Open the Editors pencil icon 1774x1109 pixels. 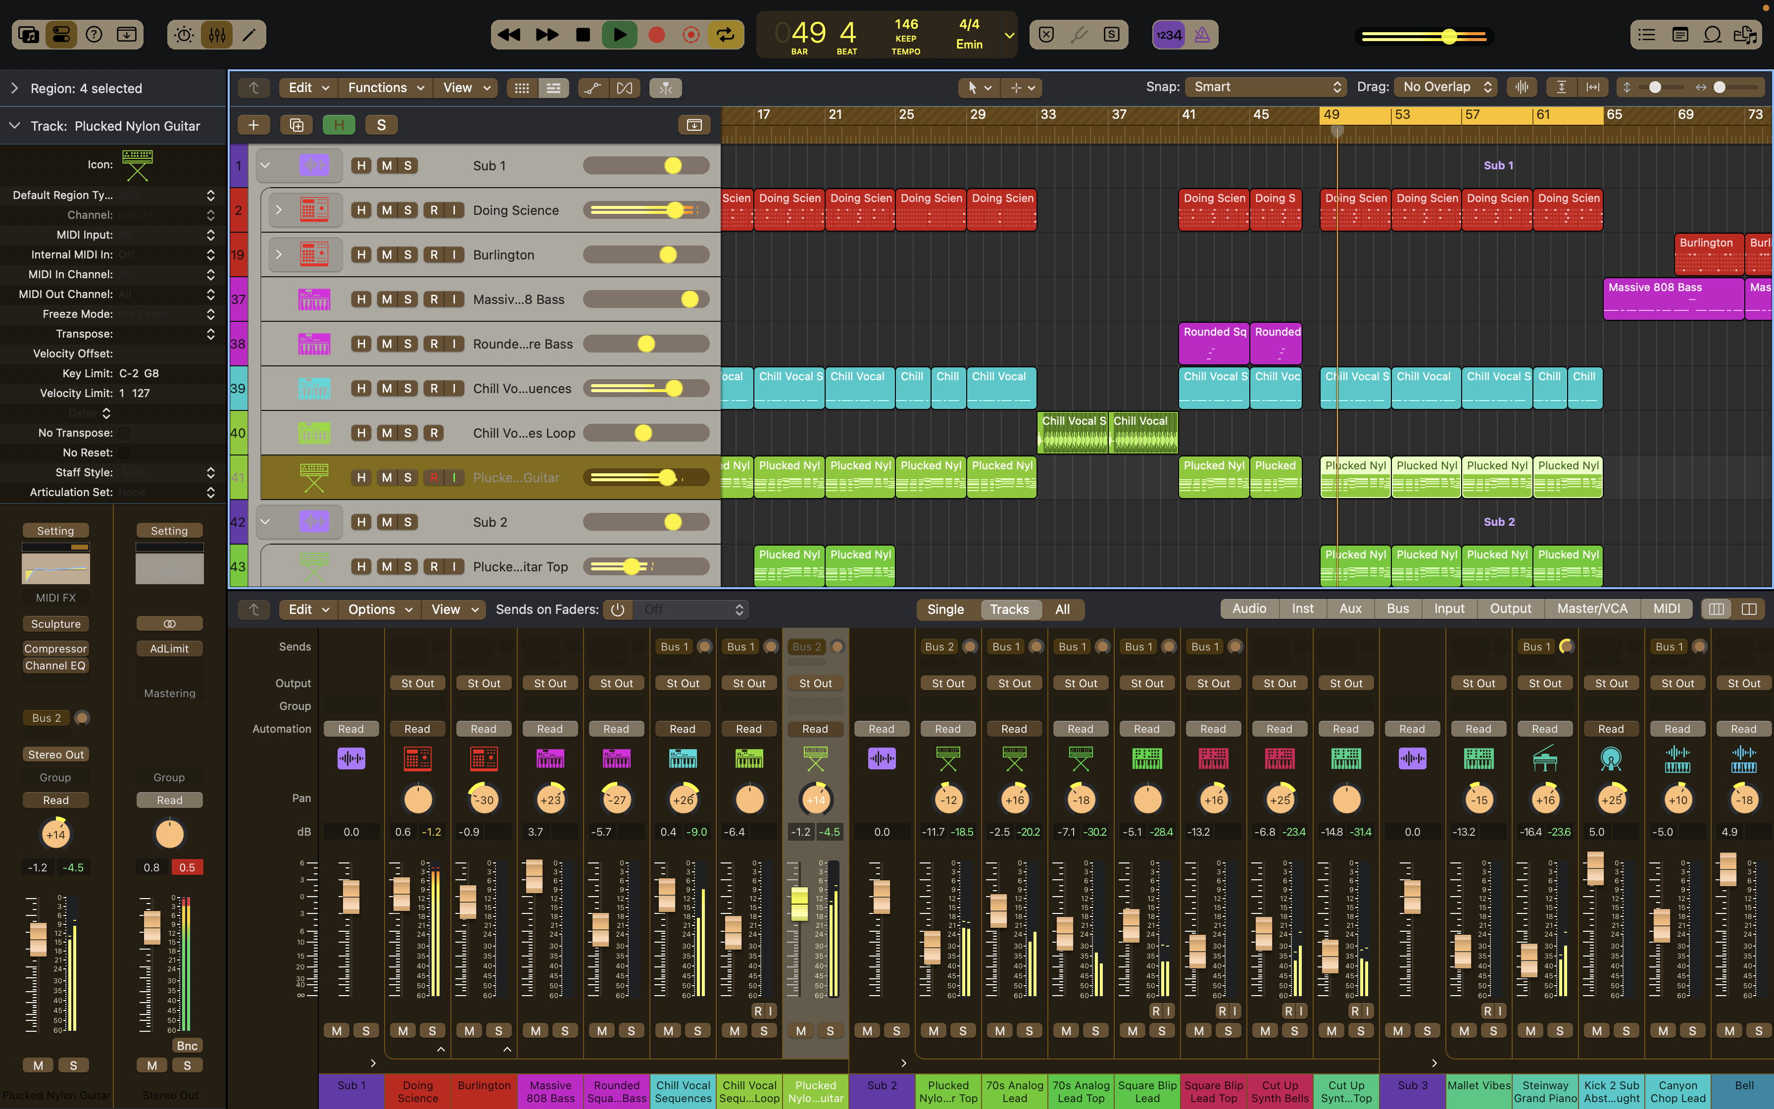coord(249,35)
